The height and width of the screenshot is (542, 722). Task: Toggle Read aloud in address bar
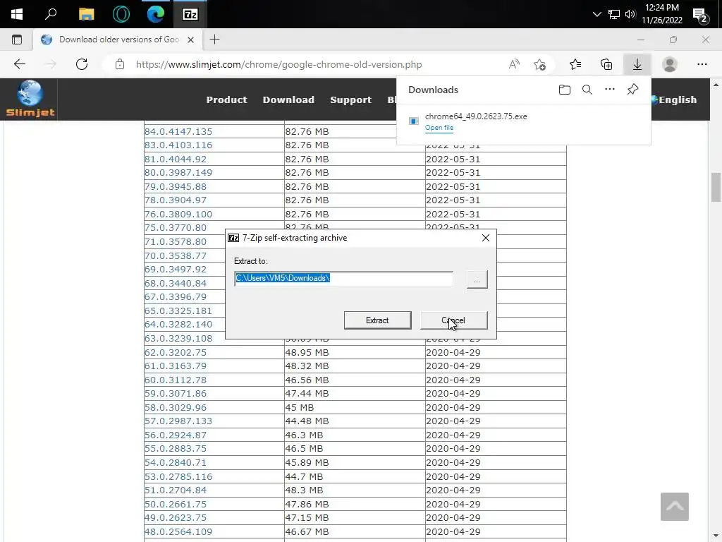tap(514, 64)
